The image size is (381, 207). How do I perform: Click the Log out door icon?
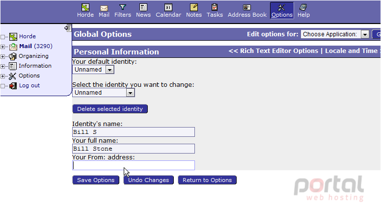coord(13,86)
